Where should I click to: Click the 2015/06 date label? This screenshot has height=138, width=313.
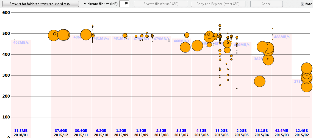[201, 135]
